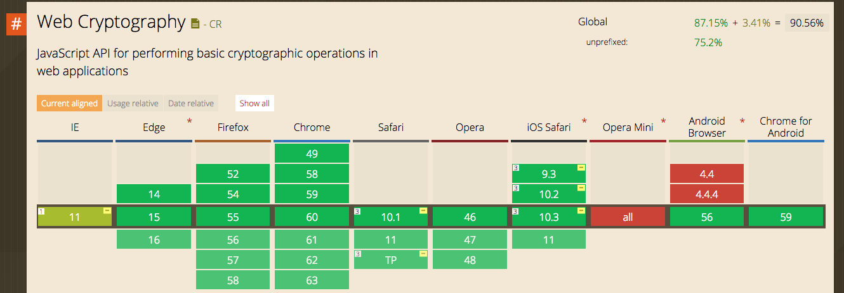Click the iOS Safari column header

(549, 127)
